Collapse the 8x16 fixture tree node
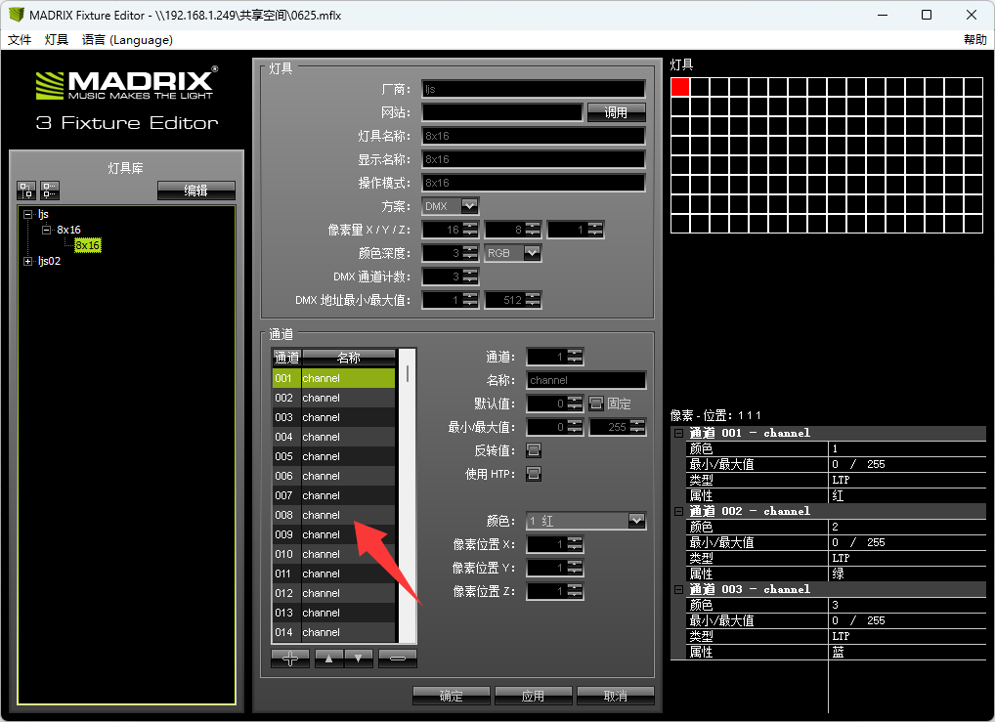The height and width of the screenshot is (722, 995). click(x=46, y=230)
